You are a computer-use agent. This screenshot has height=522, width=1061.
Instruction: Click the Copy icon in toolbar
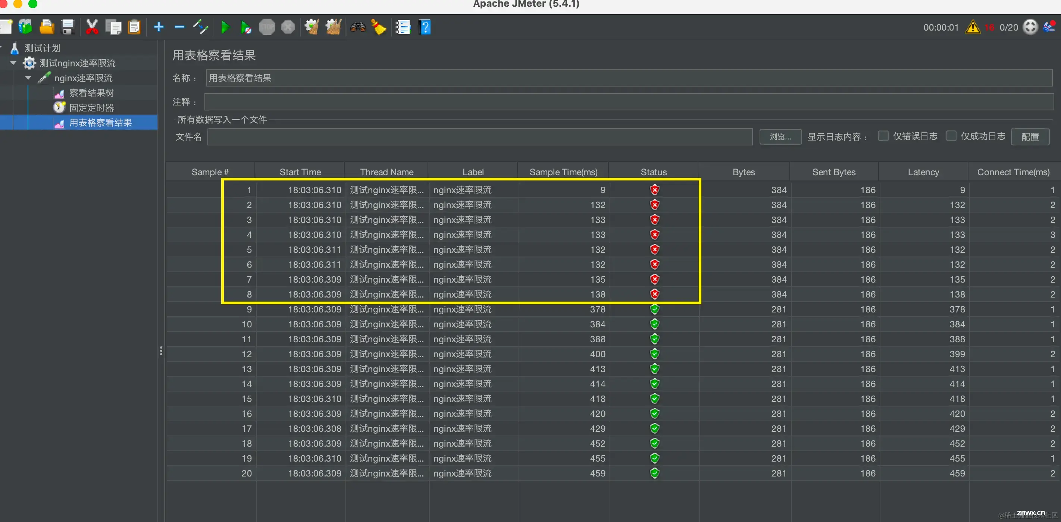(113, 27)
